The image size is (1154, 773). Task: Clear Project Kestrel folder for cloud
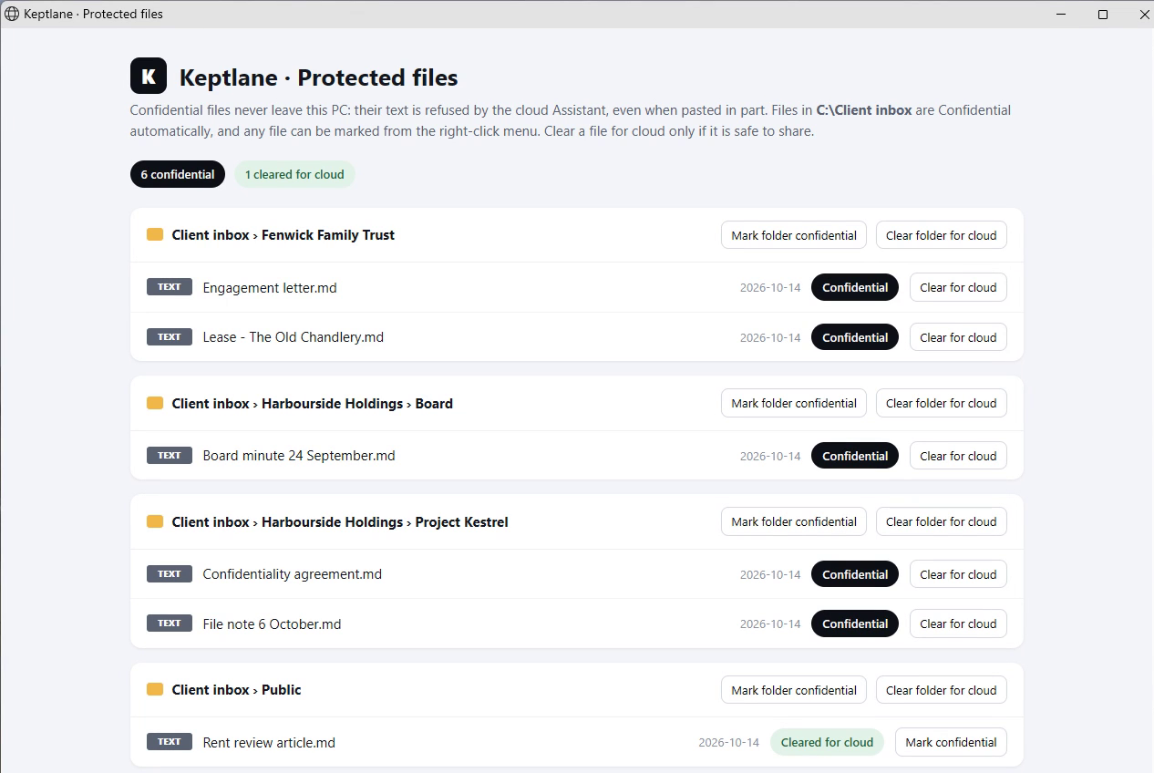coord(942,521)
